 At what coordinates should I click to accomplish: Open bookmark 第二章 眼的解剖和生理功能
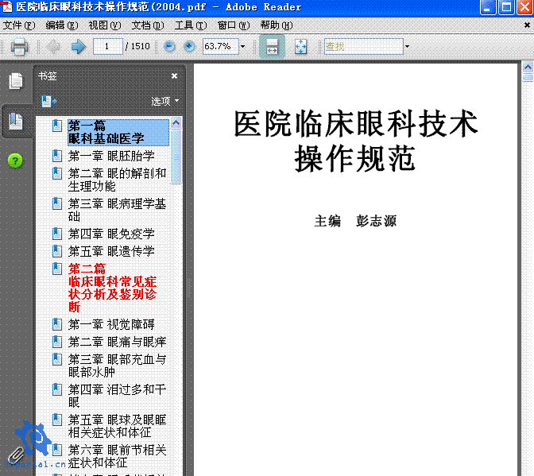[117, 180]
